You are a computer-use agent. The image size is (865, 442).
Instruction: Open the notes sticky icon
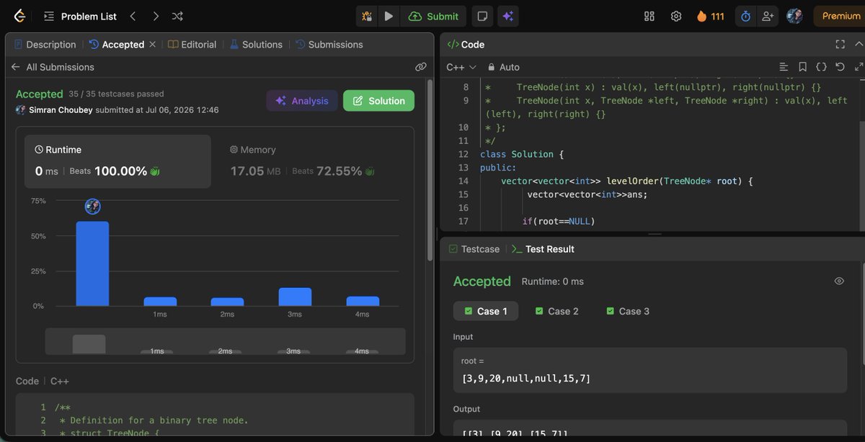[x=482, y=16]
